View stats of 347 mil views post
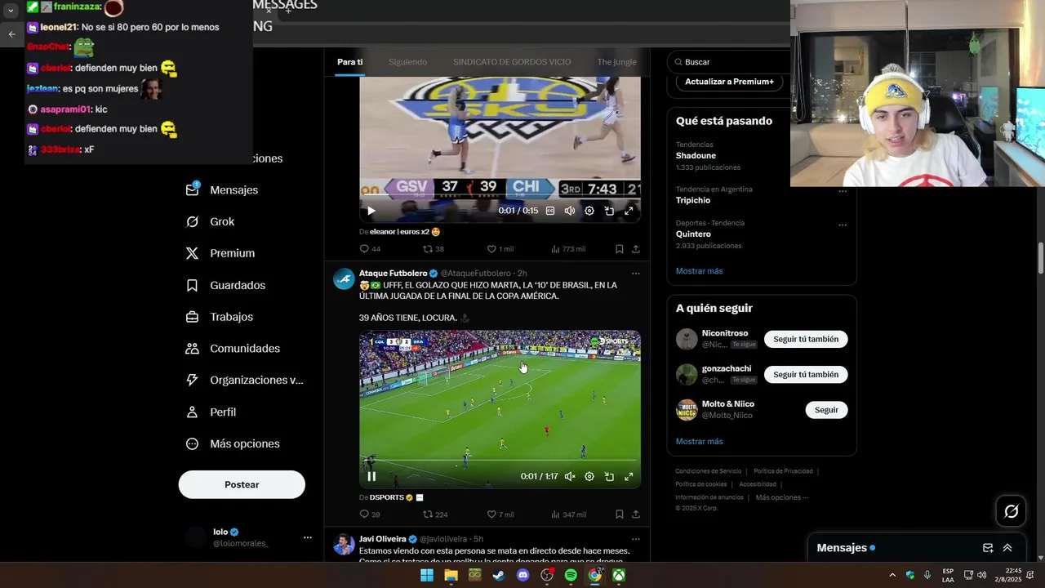This screenshot has width=1045, height=588. click(x=568, y=514)
